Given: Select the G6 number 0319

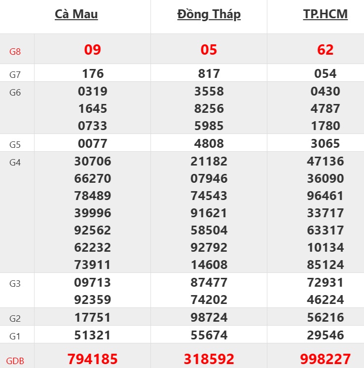Looking at the screenshot, I should pos(93,91).
